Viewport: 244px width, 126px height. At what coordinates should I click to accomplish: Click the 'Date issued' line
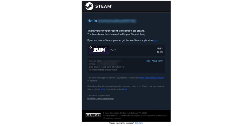[107, 67]
